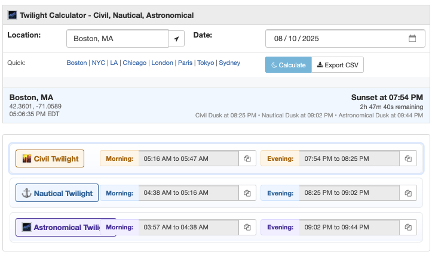Copy Civil Twilight evening times

(x=408, y=158)
